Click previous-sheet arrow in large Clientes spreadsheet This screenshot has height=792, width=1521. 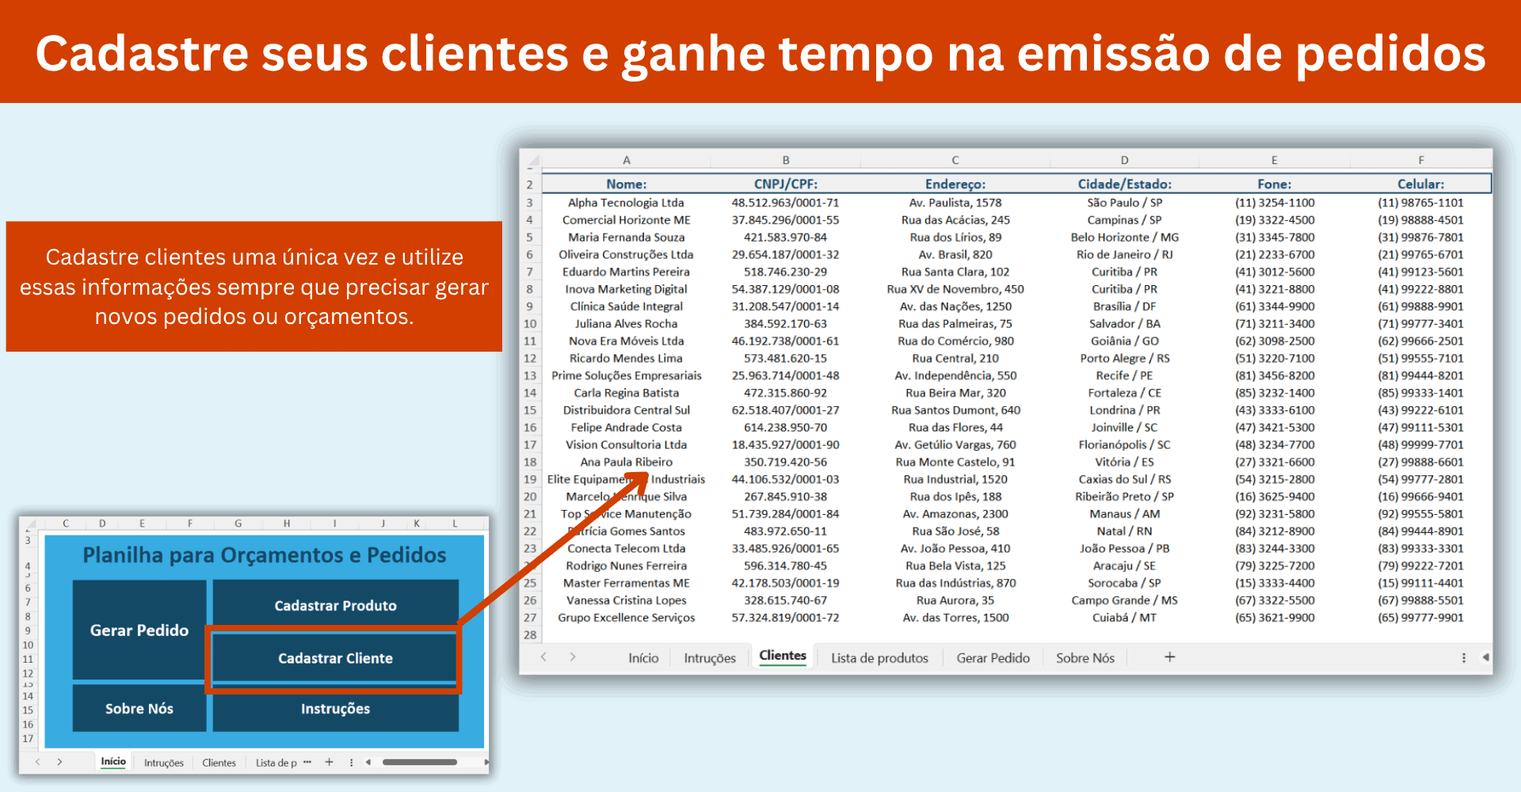(543, 657)
